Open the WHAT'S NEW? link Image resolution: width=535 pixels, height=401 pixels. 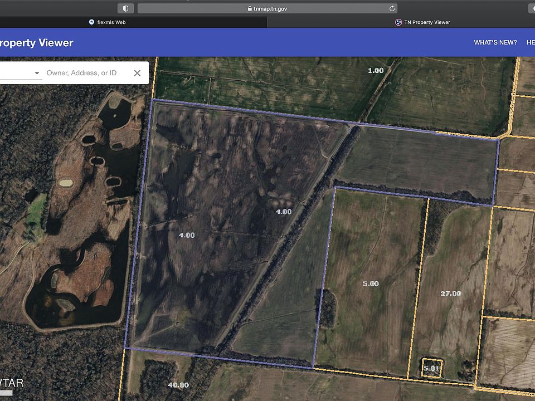[495, 43]
